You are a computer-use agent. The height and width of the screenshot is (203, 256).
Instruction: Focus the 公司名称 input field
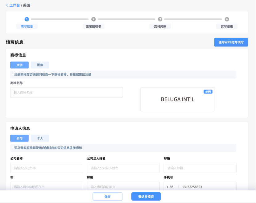coord(47,168)
